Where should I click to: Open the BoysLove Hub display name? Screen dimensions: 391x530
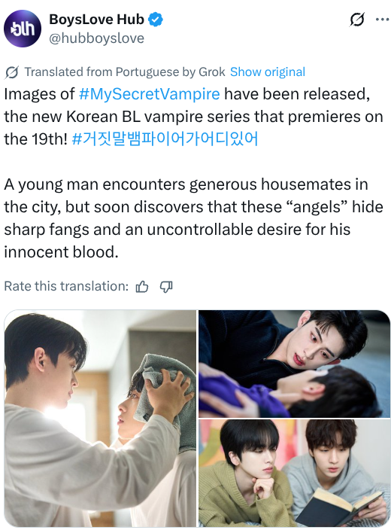tap(96, 20)
